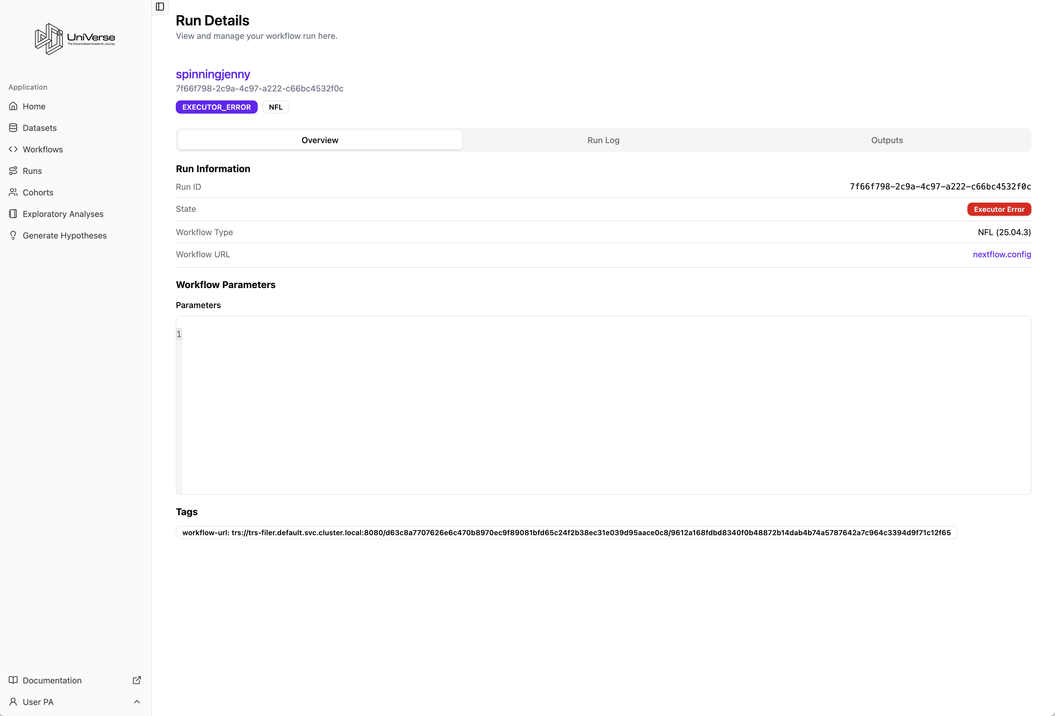The width and height of the screenshot is (1055, 716).
Task: Open Datasets via database icon
Action: click(13, 128)
